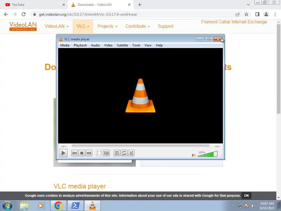Adjust the green VLC volume slider
This screenshot has width=281, height=211.
[x=207, y=154]
